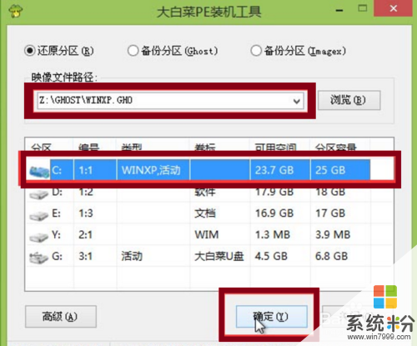Minimize the 大白菜PE装机工具 window
Viewport: 417px width, 346px height.
tap(339, 11)
